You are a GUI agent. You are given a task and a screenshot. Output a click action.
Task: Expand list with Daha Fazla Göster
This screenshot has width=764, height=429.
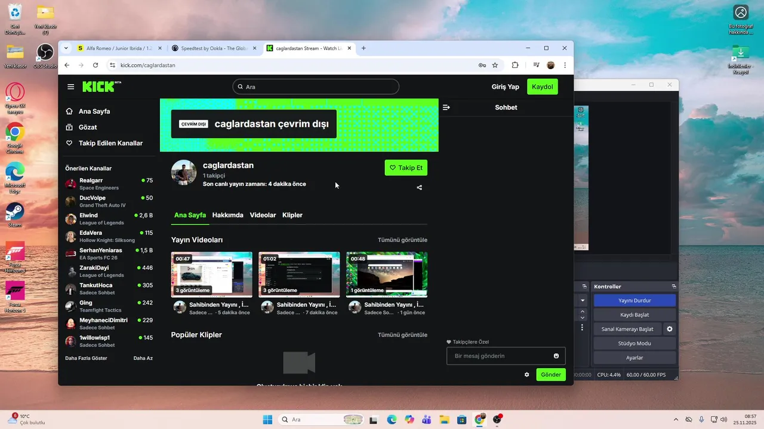[x=86, y=358]
